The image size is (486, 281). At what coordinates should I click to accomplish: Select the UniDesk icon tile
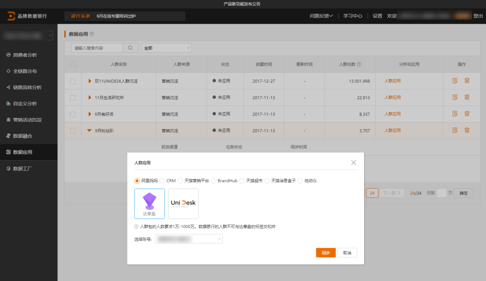(x=183, y=203)
